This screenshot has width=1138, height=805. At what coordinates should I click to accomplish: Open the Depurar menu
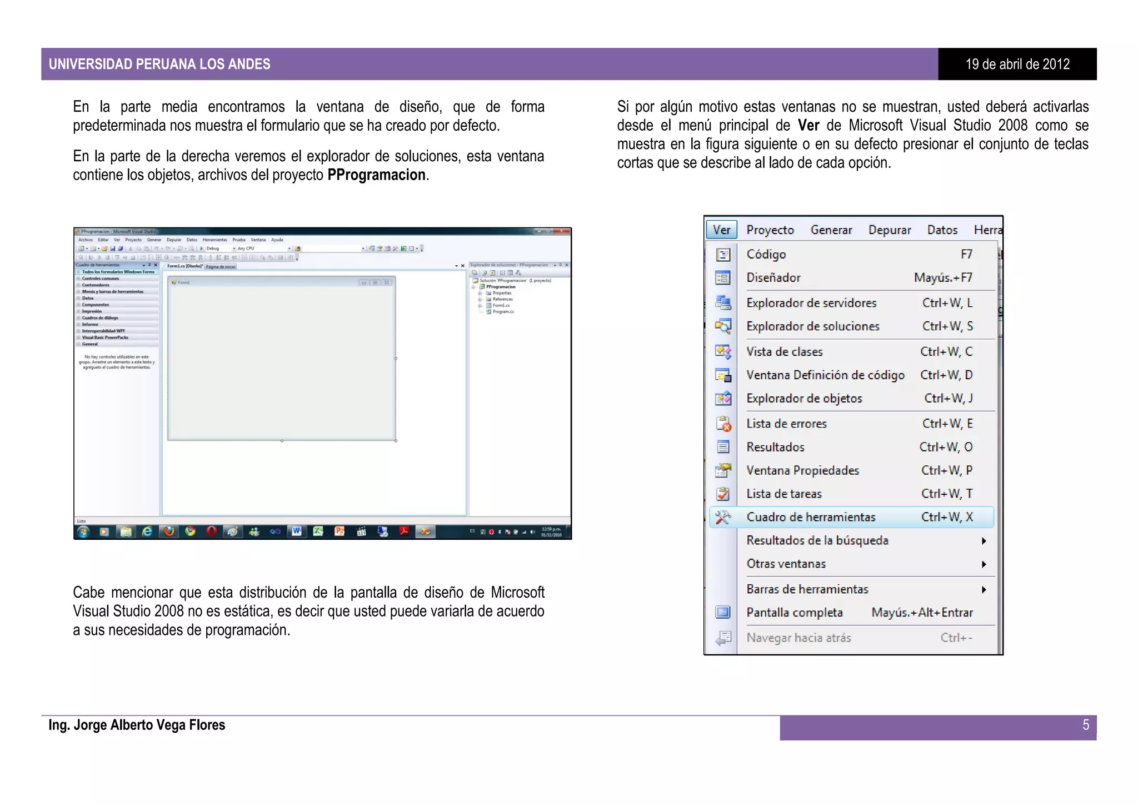[x=889, y=230]
